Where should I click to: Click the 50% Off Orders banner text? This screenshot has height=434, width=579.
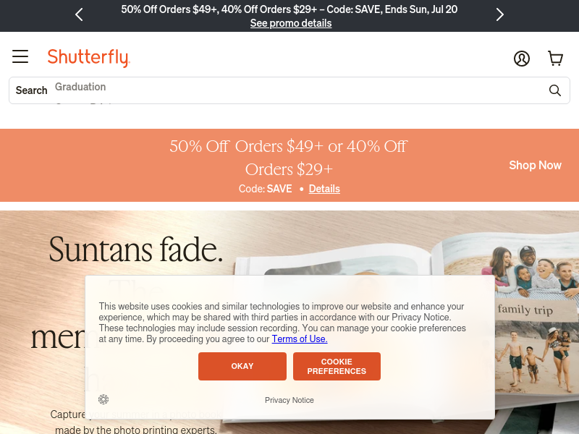pos(288,158)
